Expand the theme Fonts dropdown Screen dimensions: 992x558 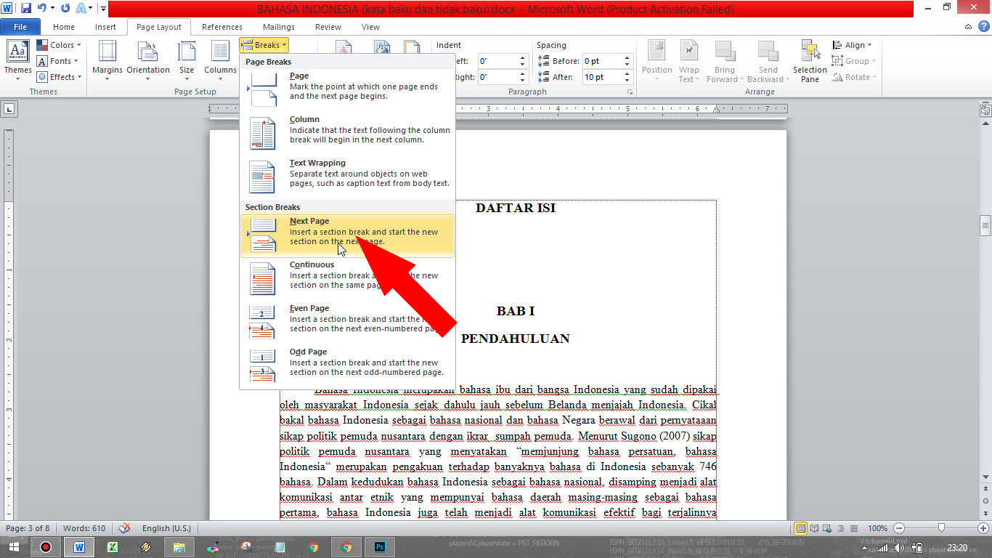click(x=57, y=61)
